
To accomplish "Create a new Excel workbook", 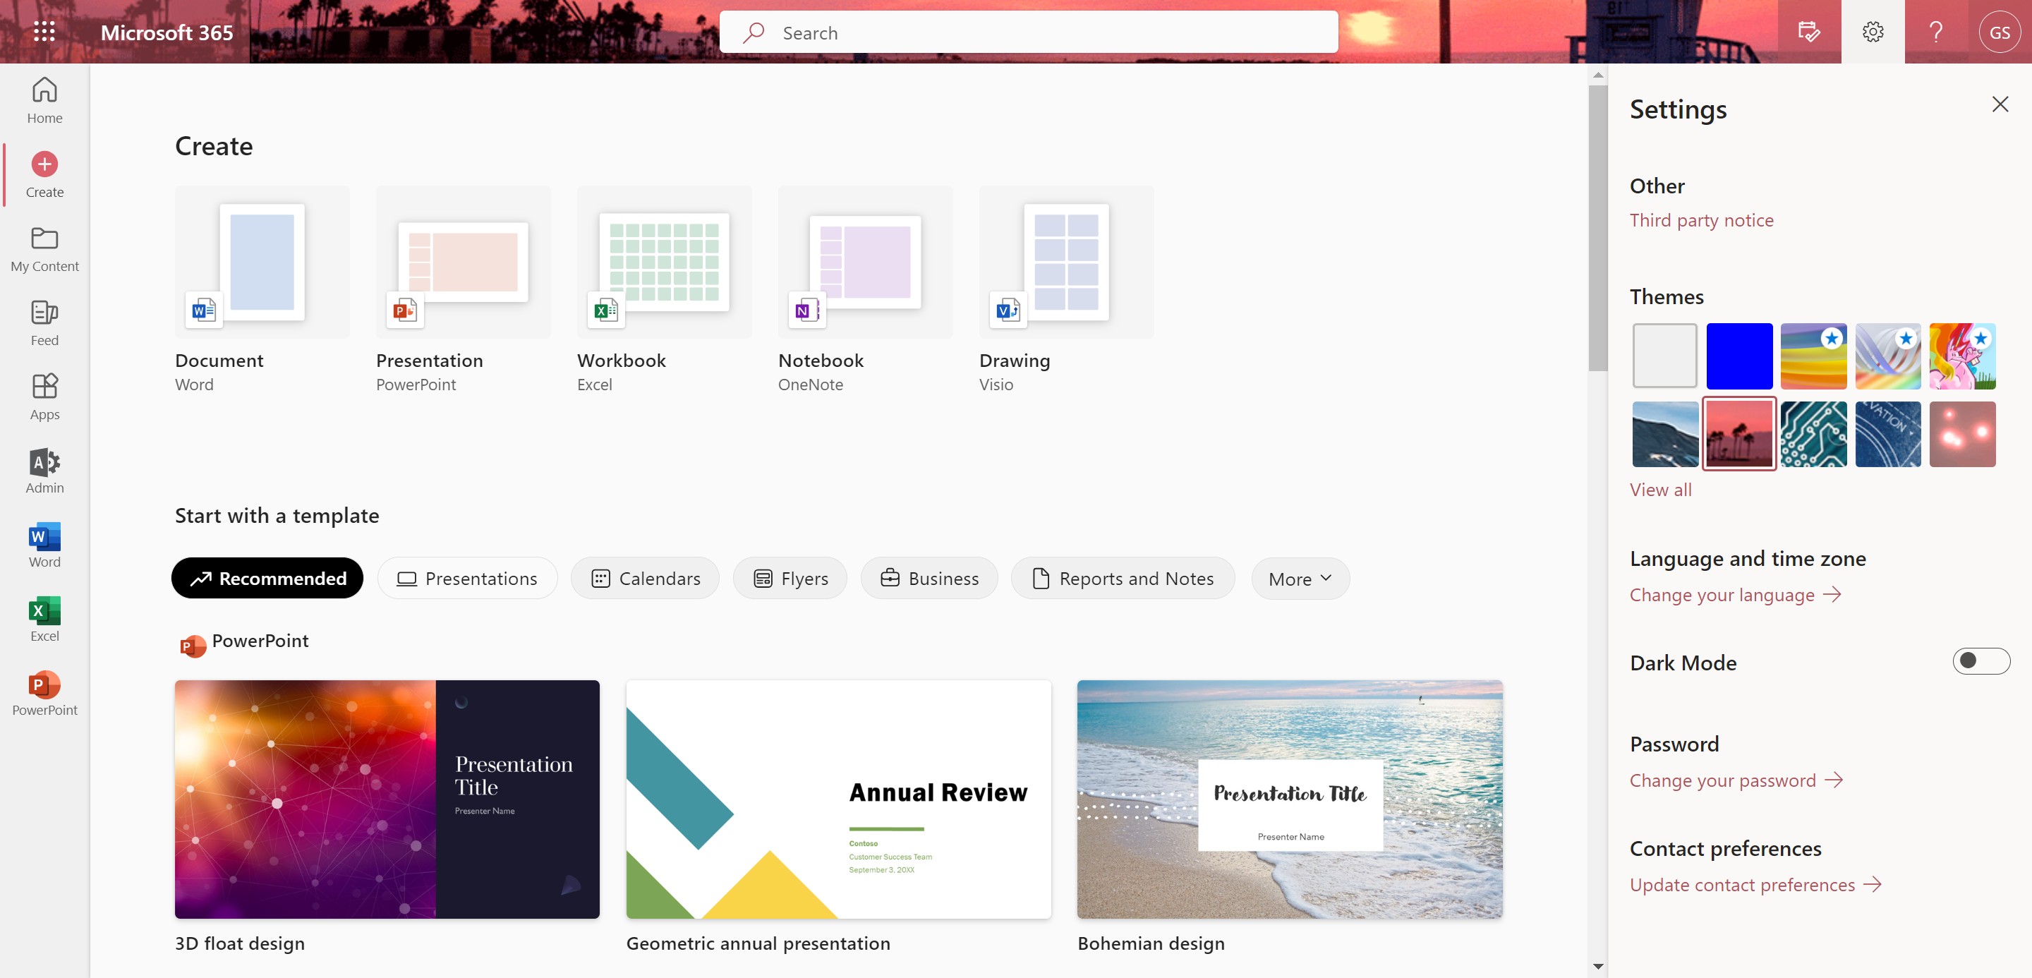I will point(664,289).
